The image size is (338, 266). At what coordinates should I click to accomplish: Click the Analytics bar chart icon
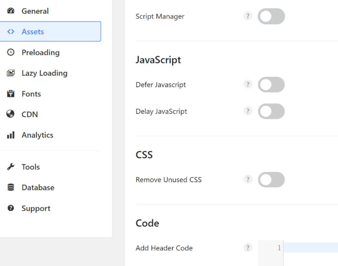click(10, 135)
